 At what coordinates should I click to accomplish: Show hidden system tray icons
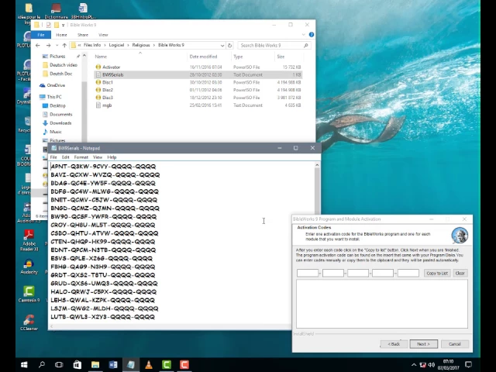click(x=413, y=365)
